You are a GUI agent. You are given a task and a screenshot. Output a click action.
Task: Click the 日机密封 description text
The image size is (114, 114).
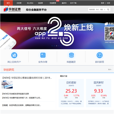pyautogui.click(x=71, y=102)
